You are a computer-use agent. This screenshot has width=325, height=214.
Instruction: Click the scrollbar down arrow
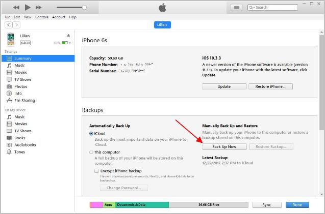click(x=321, y=194)
